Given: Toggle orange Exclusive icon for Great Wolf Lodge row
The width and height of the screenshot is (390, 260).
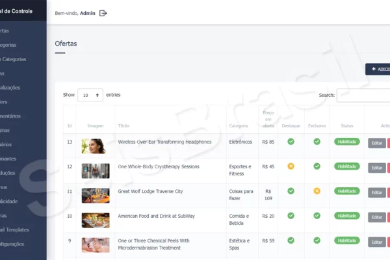Looking at the screenshot, I should 317,191.
